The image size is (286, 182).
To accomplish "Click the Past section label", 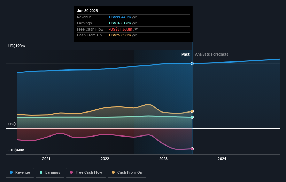I will [x=185, y=54].
